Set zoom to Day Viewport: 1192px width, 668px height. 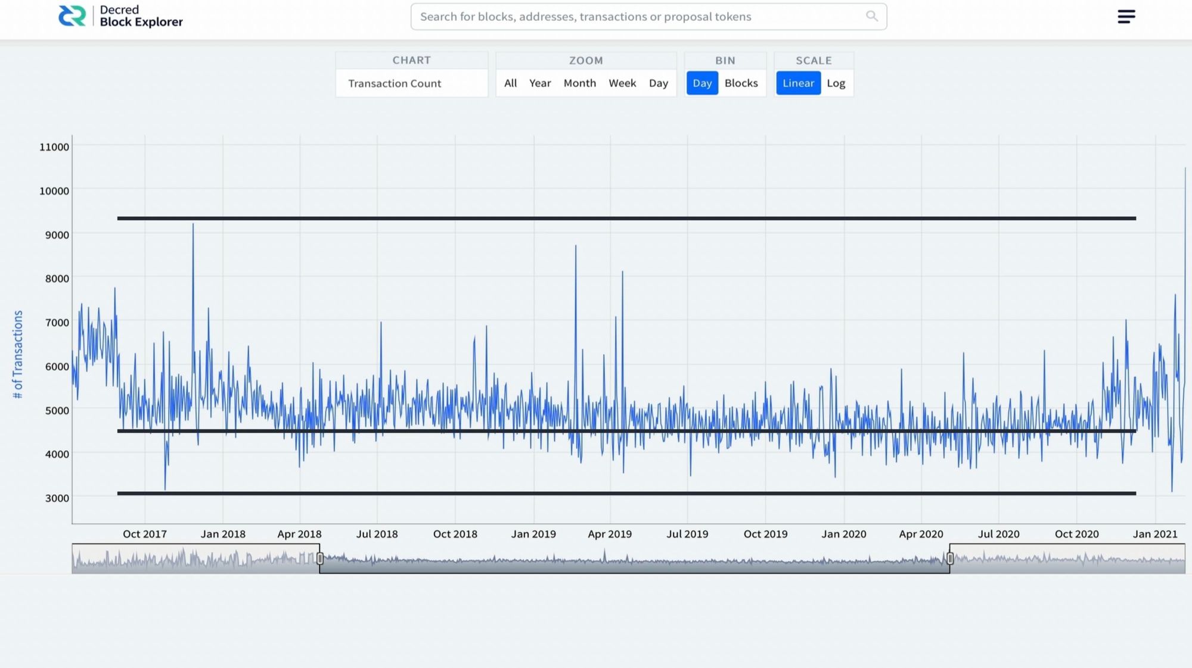coord(659,83)
